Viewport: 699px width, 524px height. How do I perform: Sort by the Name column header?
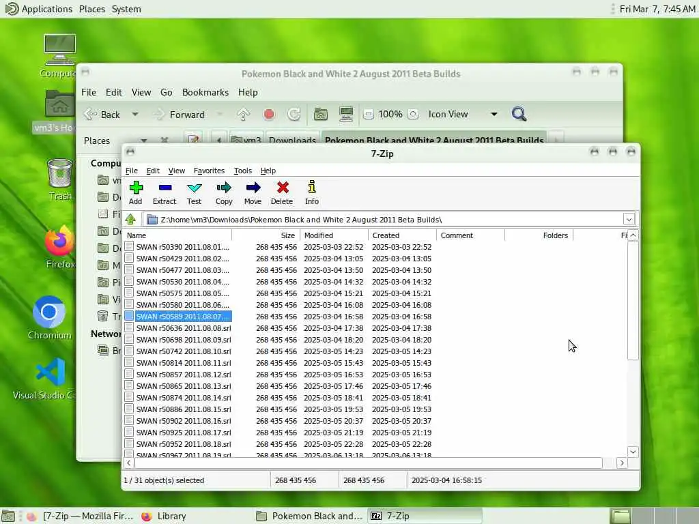[177, 235]
